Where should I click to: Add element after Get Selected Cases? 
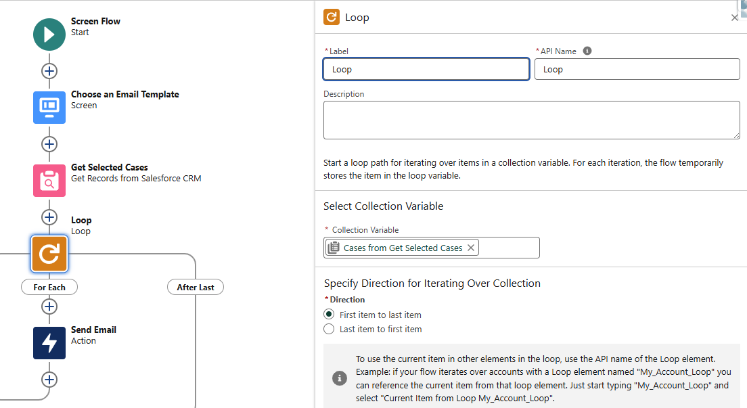pyautogui.click(x=49, y=217)
